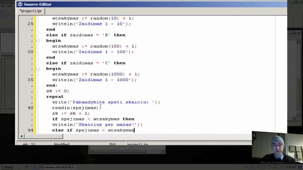Click the editor's horizontal scrollbar left arrow

[21, 136]
